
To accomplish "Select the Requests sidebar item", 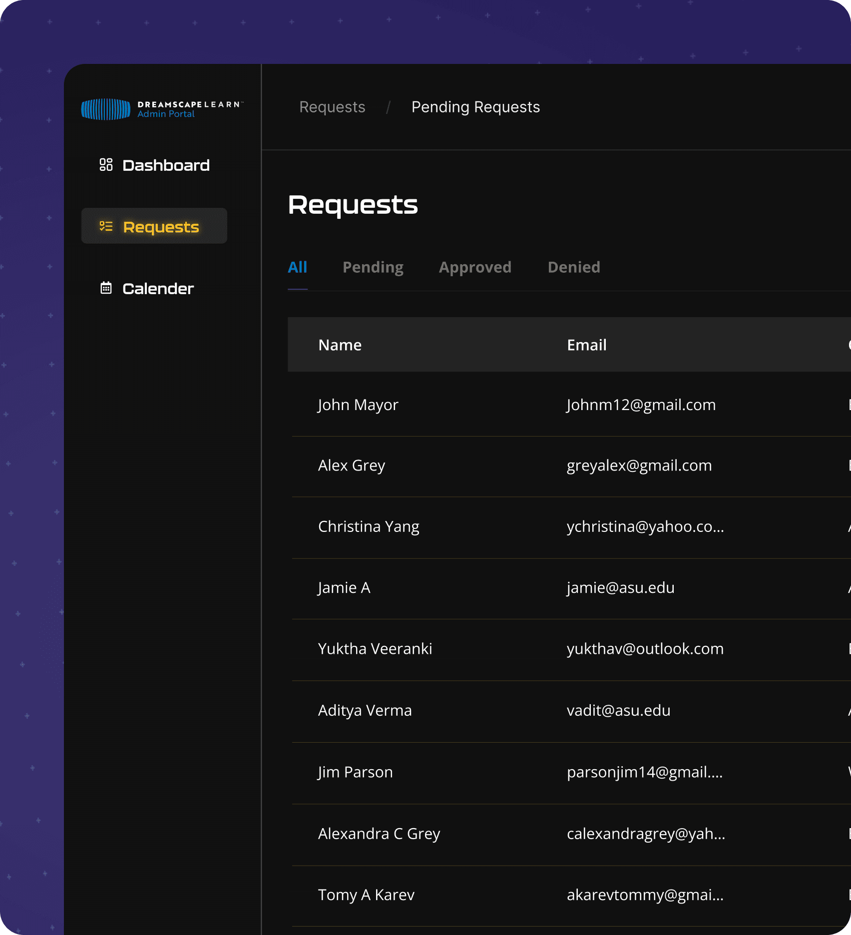I will (154, 226).
